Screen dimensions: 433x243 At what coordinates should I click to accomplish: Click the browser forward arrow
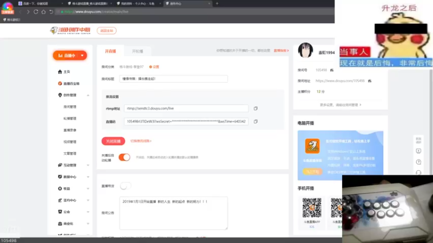point(28,12)
